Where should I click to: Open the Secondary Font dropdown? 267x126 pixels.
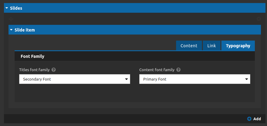(75, 79)
